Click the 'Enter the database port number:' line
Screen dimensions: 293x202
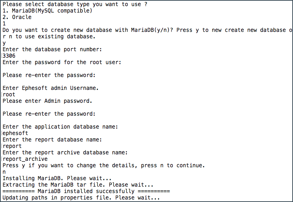coord(52,49)
